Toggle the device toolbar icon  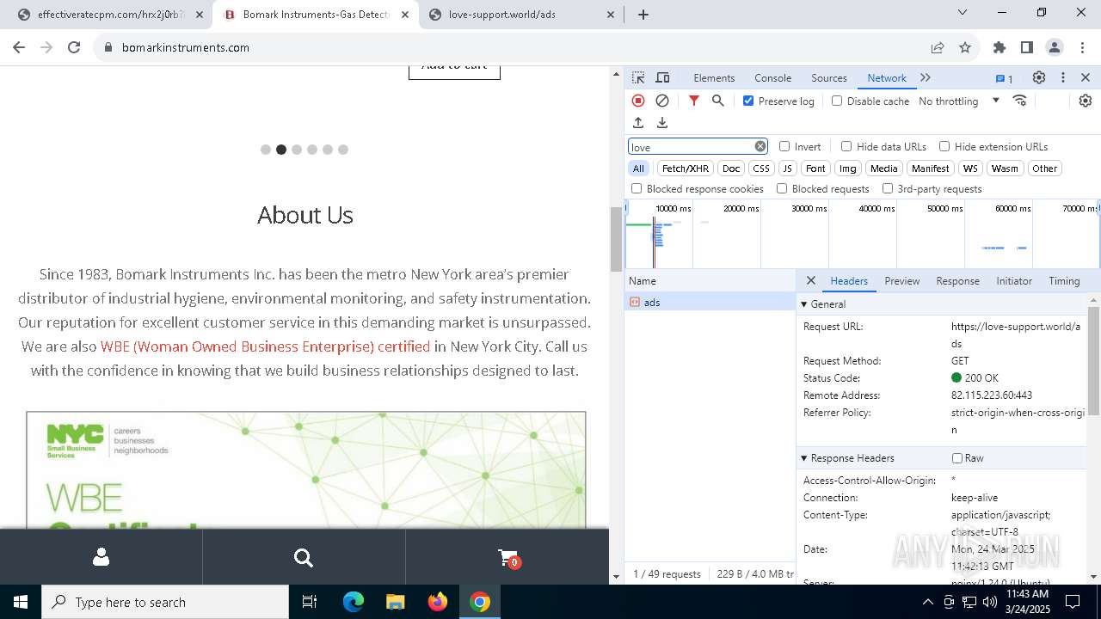[662, 77]
